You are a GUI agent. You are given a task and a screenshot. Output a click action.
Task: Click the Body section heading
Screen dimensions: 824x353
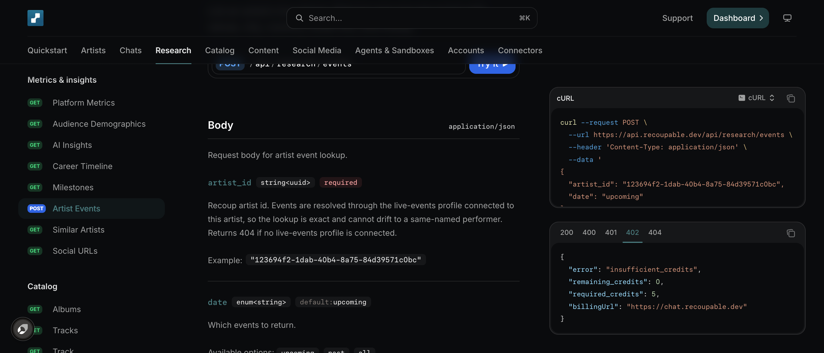coord(220,125)
